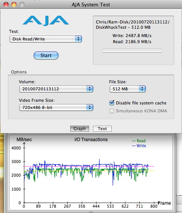Click the Ram-Disk file path text

[133, 22]
